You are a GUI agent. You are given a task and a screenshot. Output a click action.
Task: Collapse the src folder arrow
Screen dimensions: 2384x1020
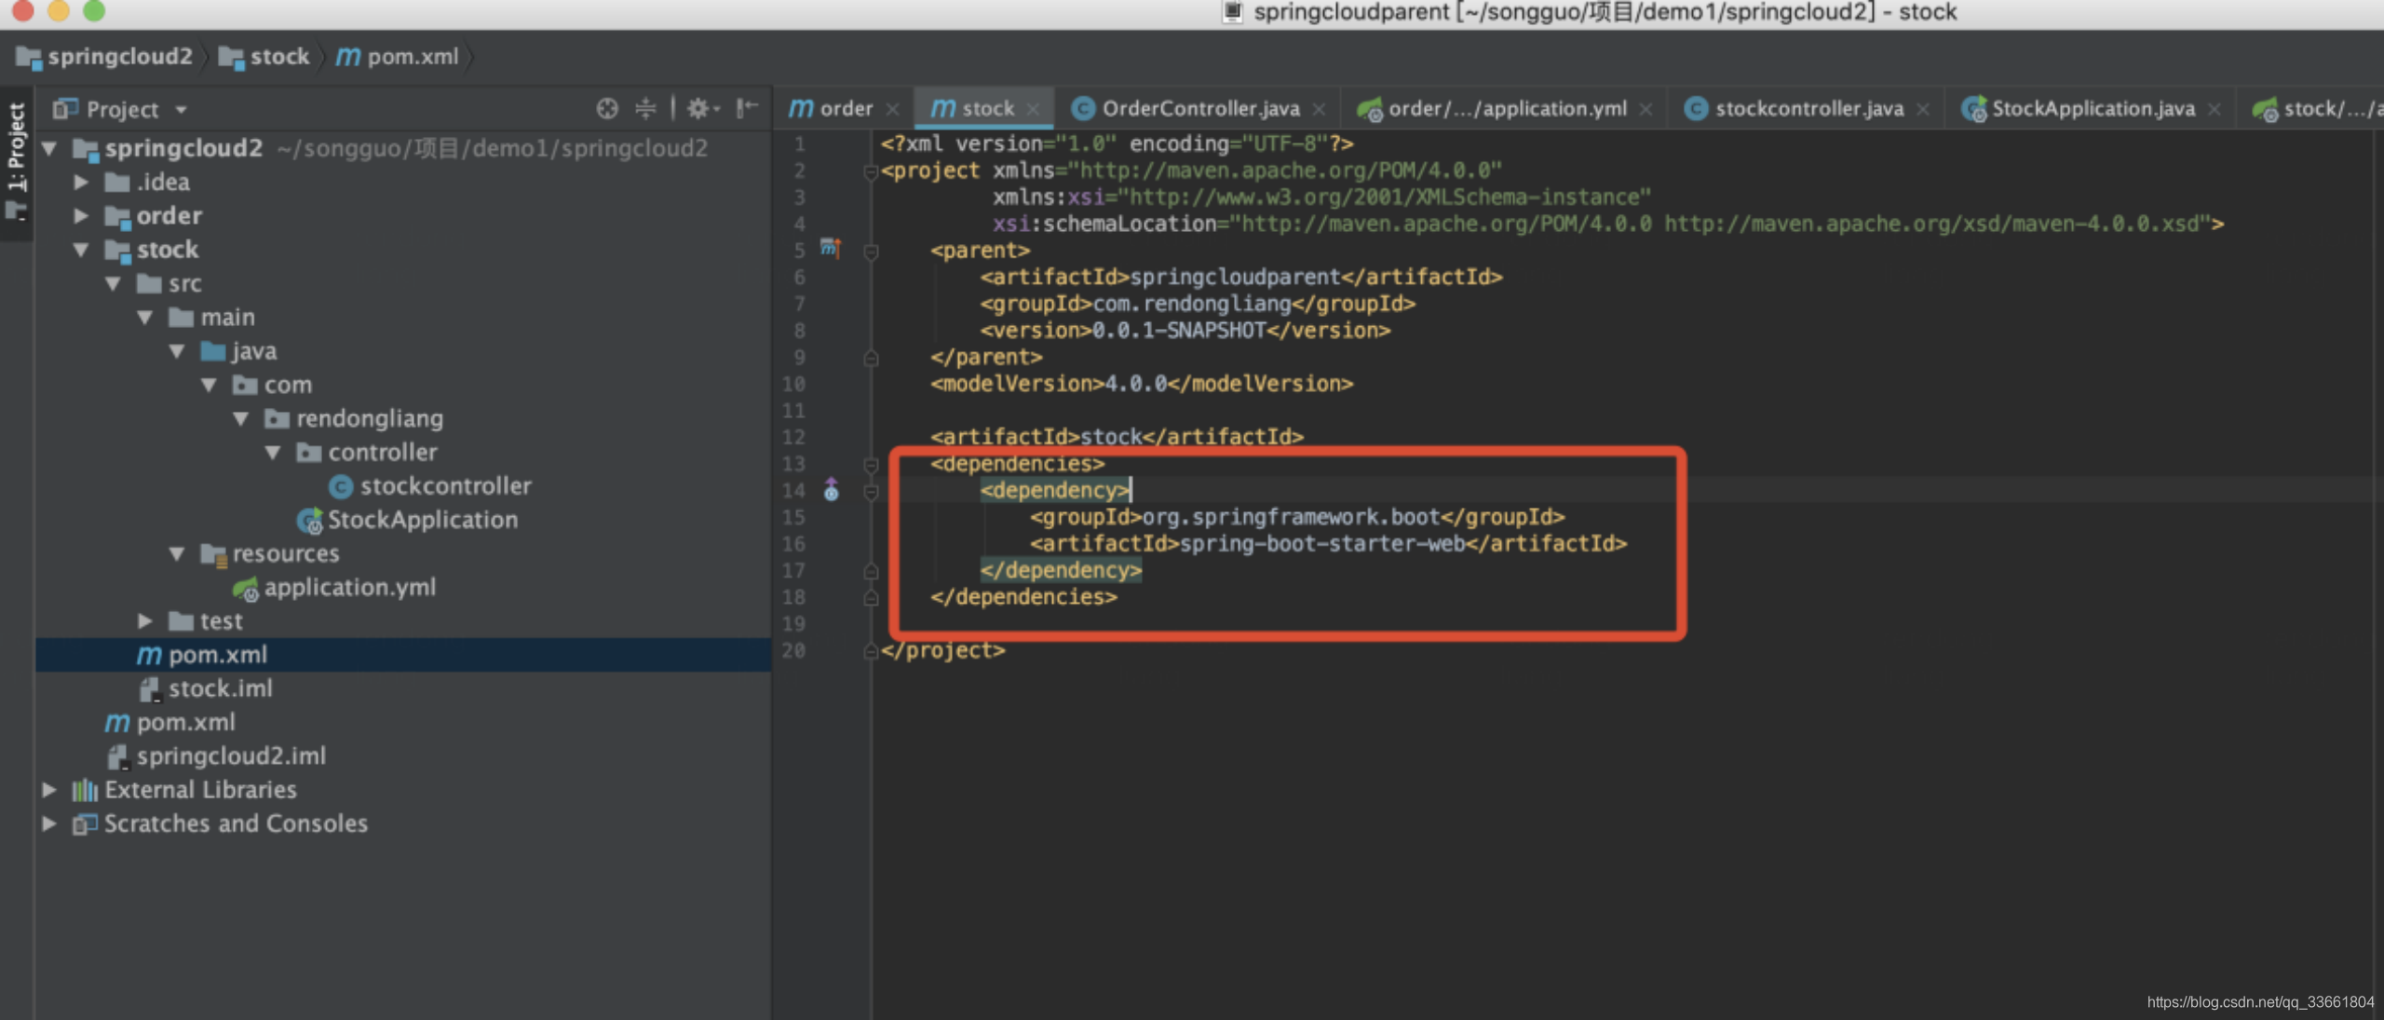pyautogui.click(x=114, y=283)
